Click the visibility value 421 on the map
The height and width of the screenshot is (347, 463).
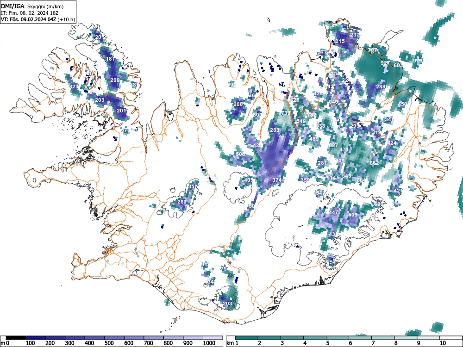coord(398,191)
